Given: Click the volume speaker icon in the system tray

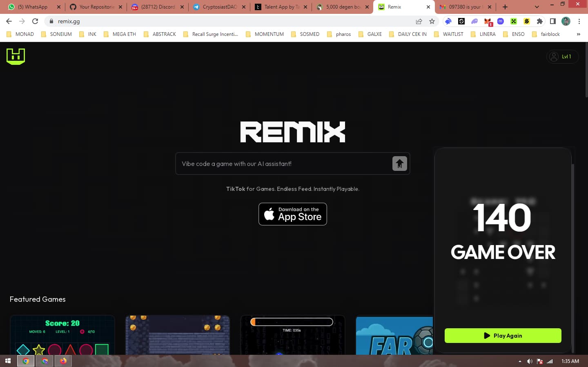Looking at the screenshot, I should click(530, 361).
